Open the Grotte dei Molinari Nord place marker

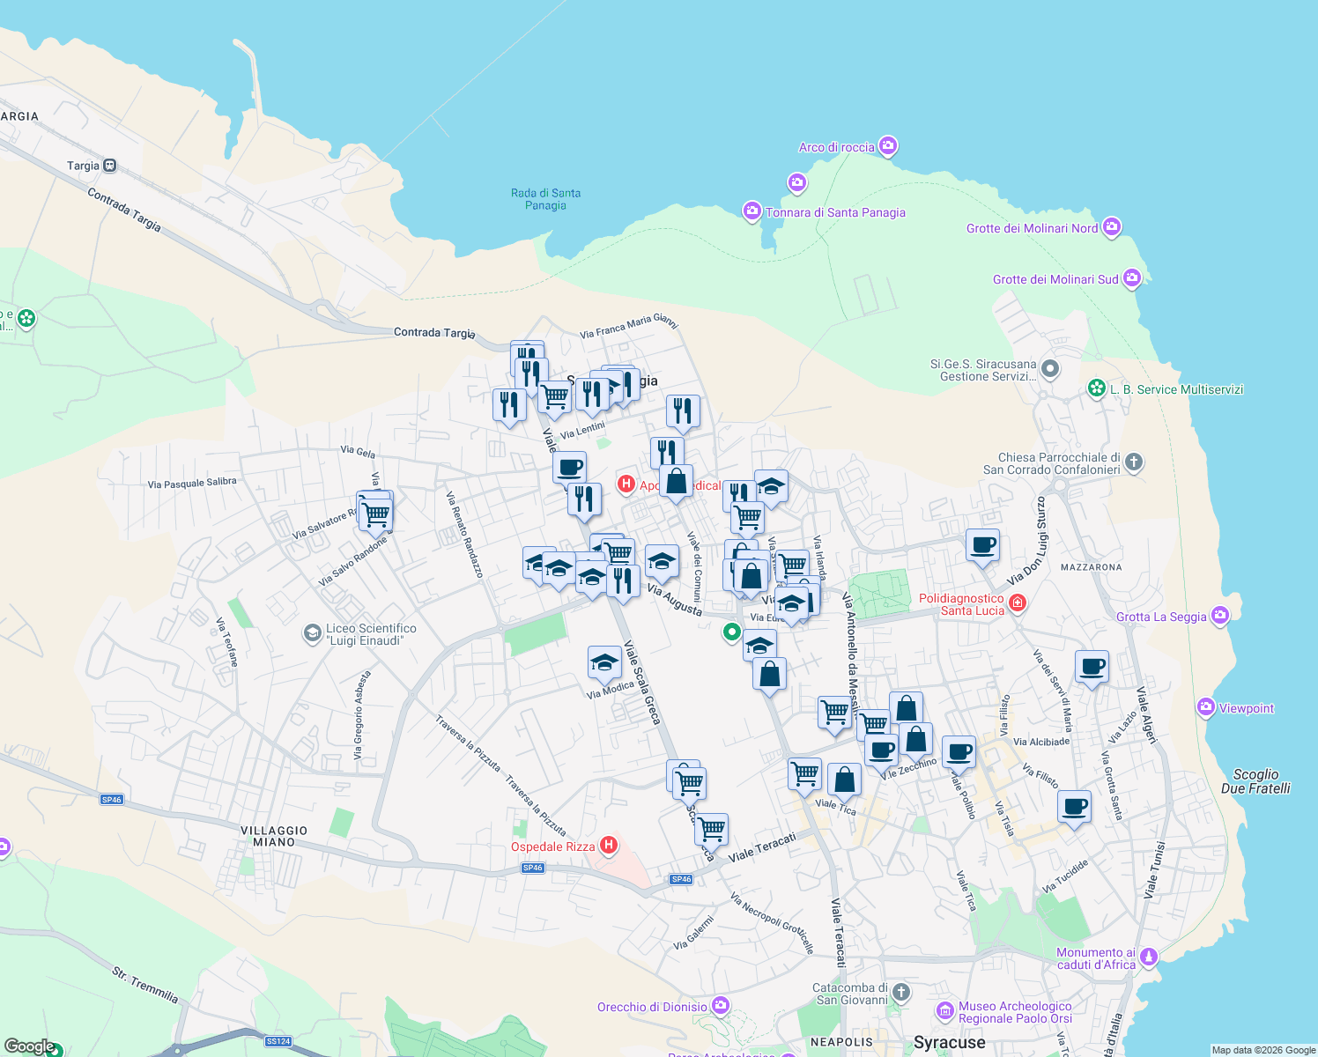[1112, 227]
